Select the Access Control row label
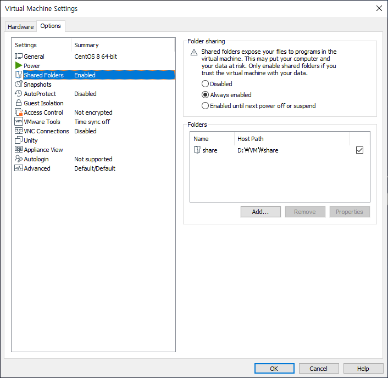 pyautogui.click(x=43, y=112)
